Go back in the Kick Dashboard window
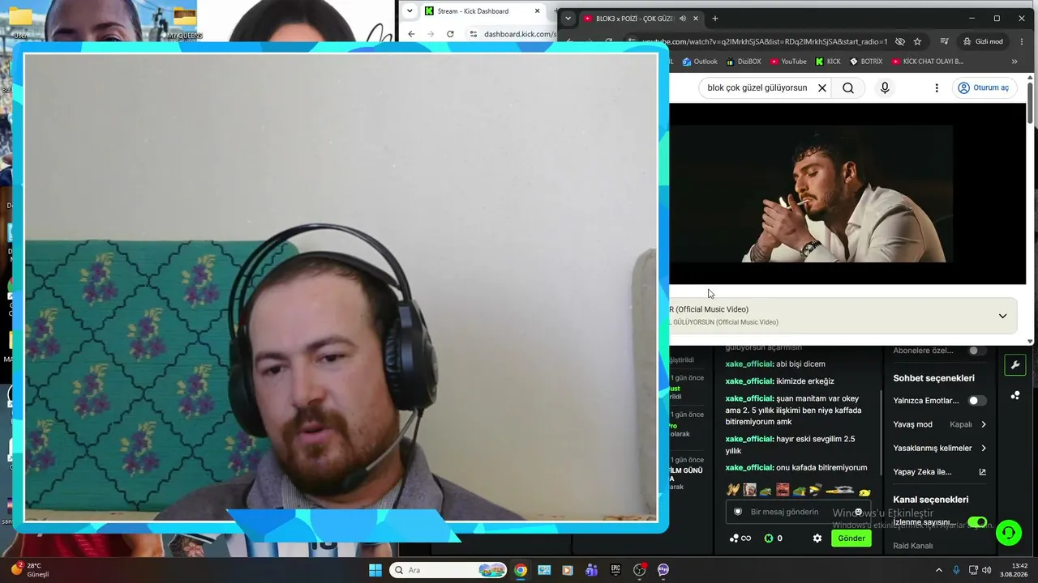The image size is (1038, 583). 411,34
